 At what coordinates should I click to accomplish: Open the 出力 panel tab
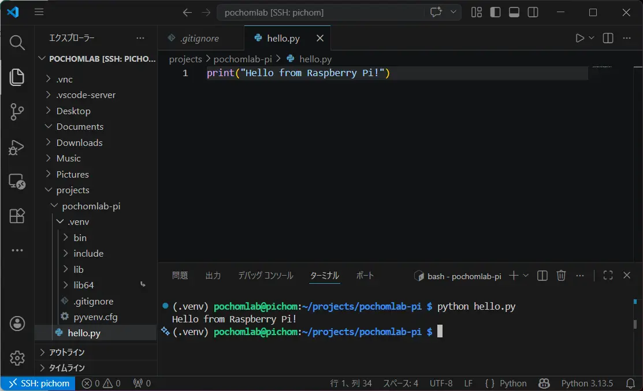pos(213,276)
